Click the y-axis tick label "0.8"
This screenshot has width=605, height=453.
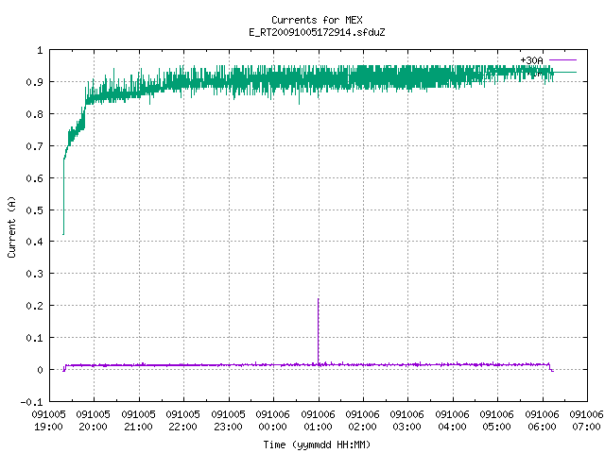coord(35,114)
